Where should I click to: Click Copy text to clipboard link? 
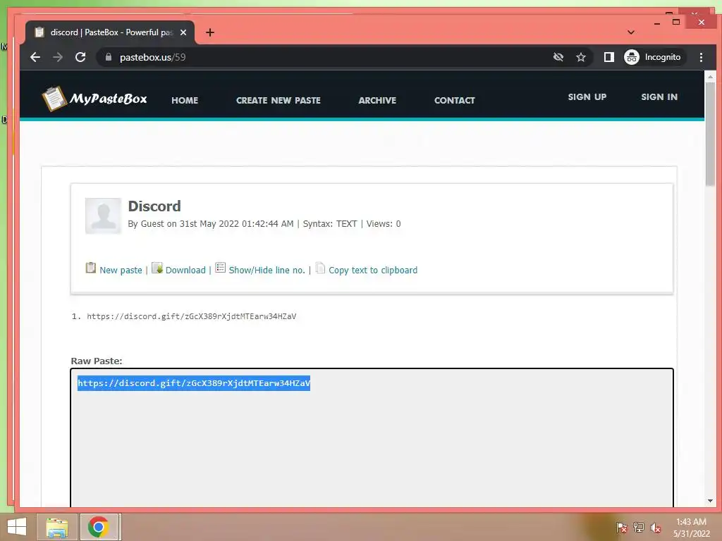pyautogui.click(x=373, y=270)
